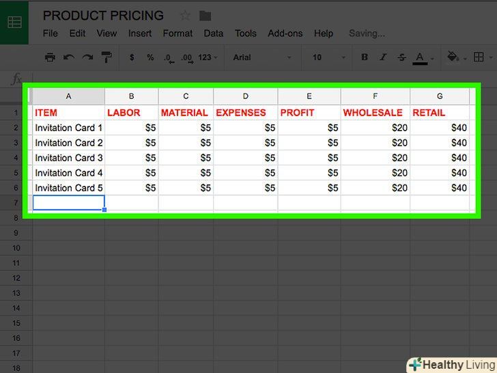Image resolution: width=497 pixels, height=373 pixels.
Task: Open the 123 number format dropdown
Action: (x=208, y=57)
